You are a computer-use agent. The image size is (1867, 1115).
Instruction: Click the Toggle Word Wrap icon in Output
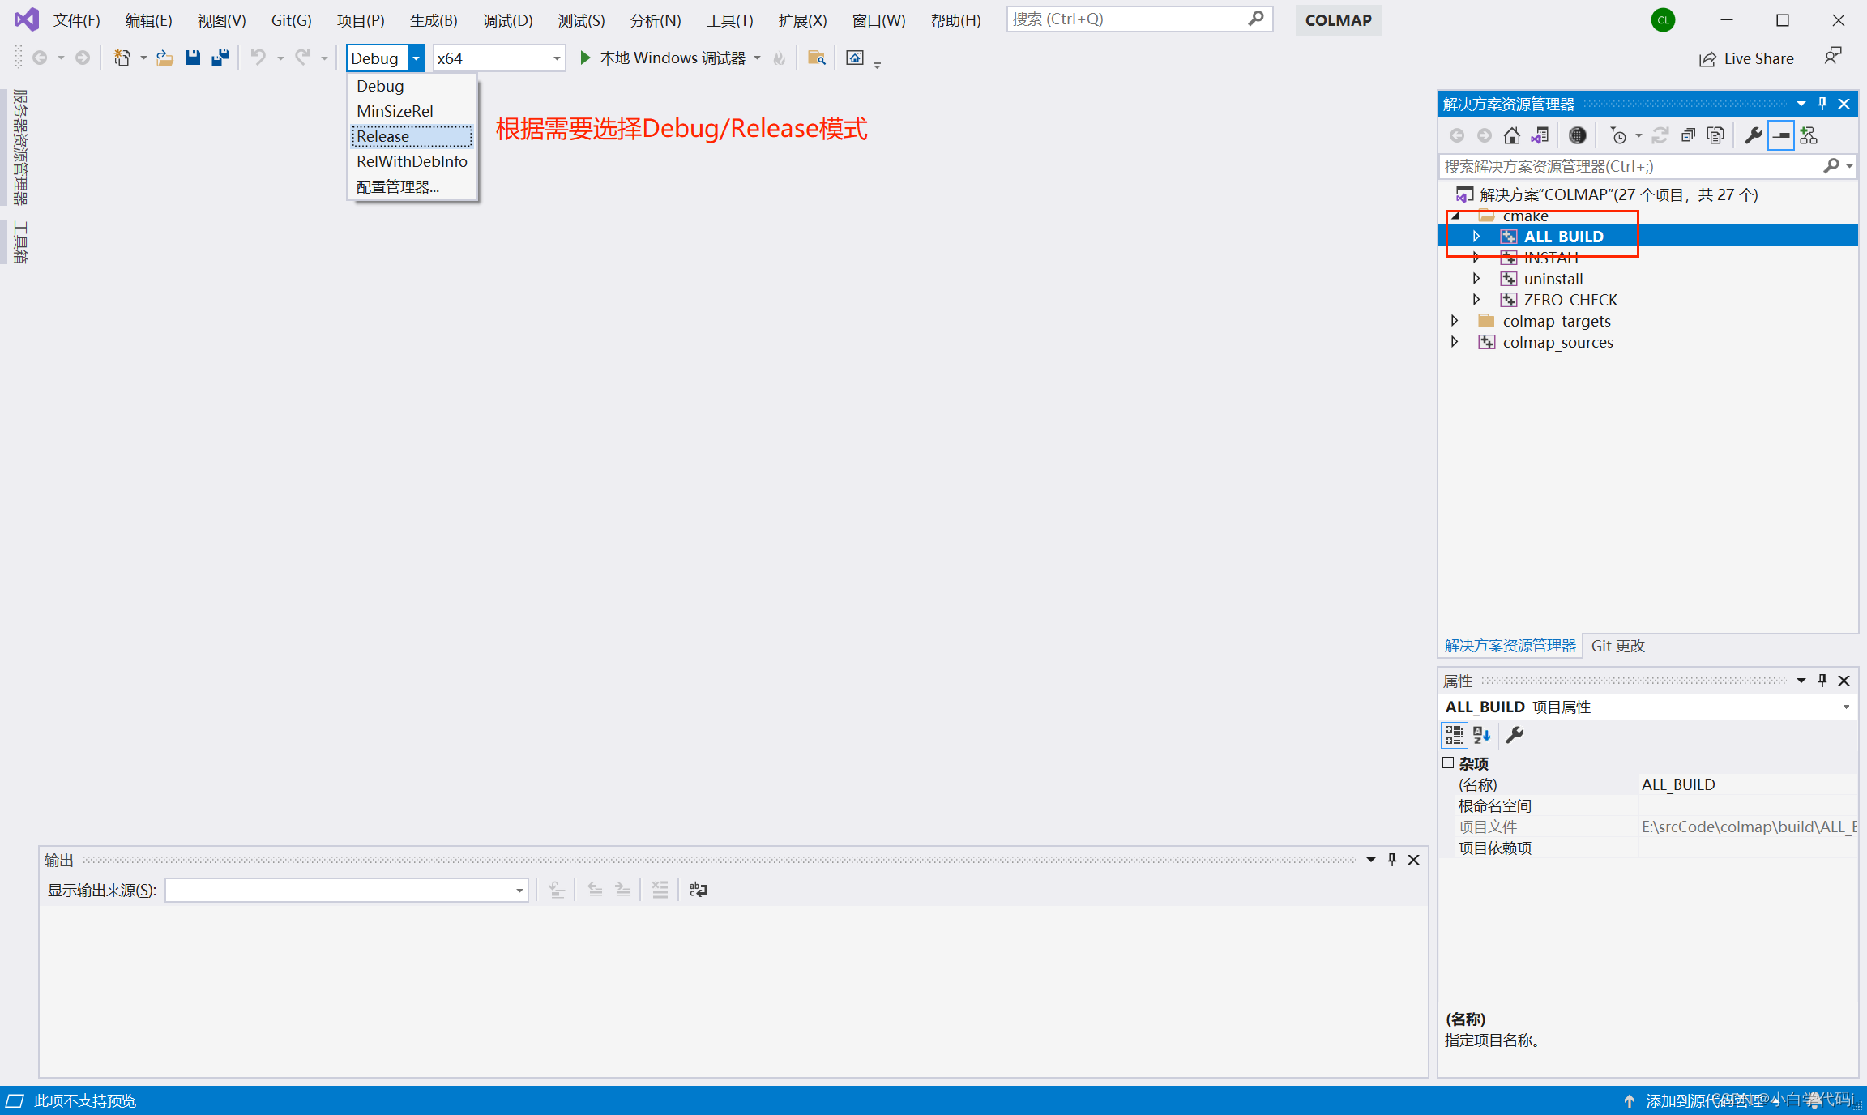[698, 890]
